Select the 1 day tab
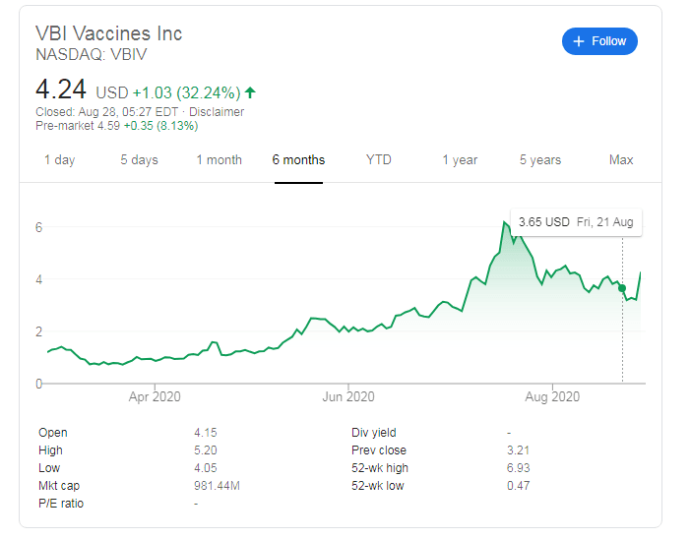The height and width of the screenshot is (539, 691). point(59,160)
